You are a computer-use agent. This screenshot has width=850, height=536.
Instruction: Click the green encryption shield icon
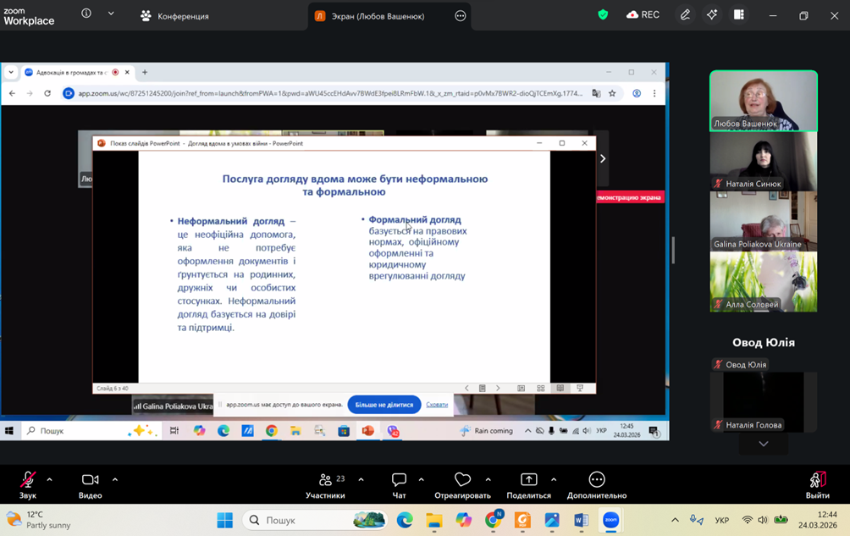[x=603, y=15]
